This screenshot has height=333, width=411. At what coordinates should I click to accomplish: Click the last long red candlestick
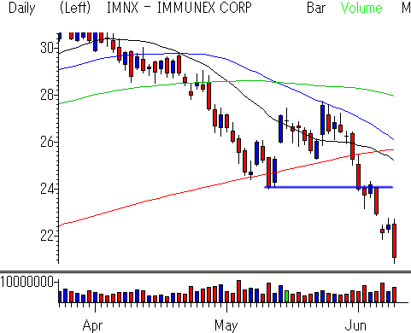tap(395, 241)
